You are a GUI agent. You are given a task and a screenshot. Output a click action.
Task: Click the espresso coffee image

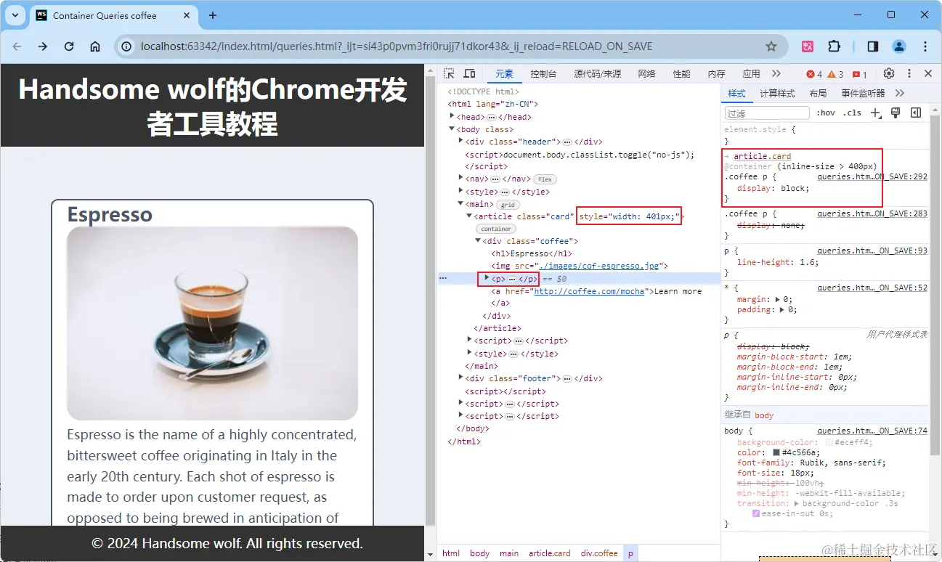212,323
